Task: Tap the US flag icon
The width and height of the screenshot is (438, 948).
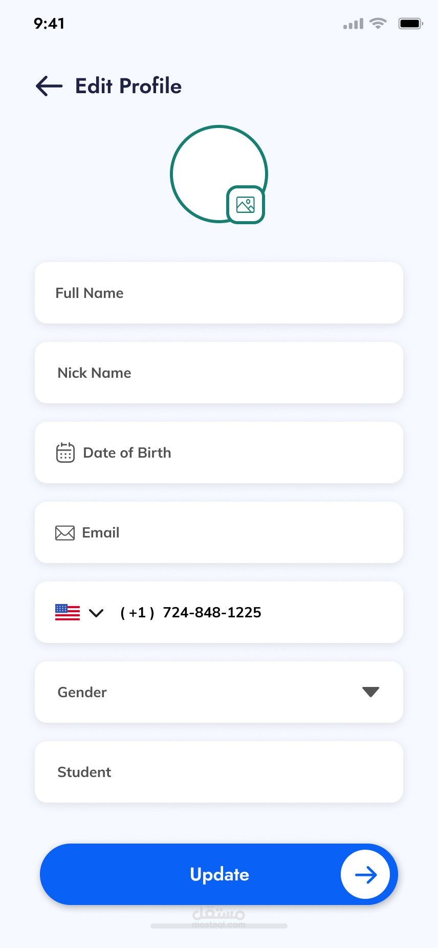Action: (x=68, y=612)
